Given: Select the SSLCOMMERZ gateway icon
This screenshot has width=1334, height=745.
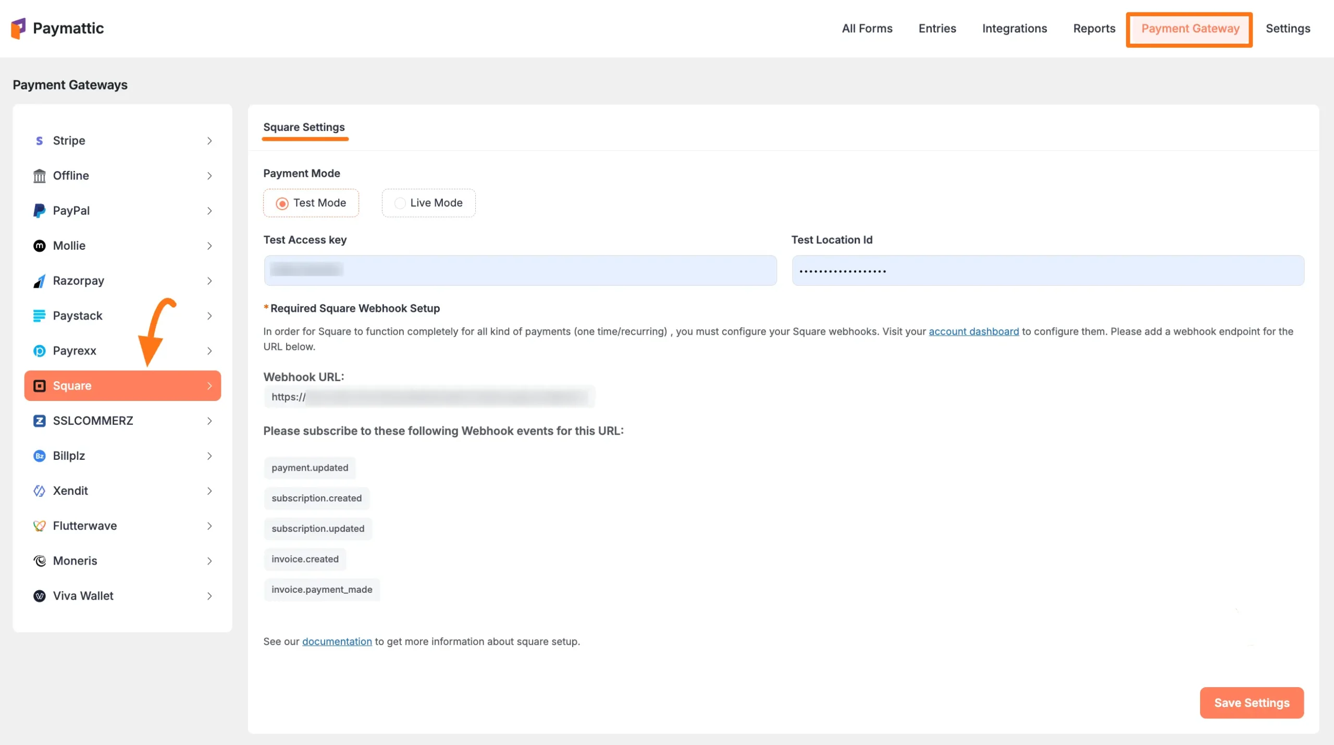Looking at the screenshot, I should (x=40, y=420).
